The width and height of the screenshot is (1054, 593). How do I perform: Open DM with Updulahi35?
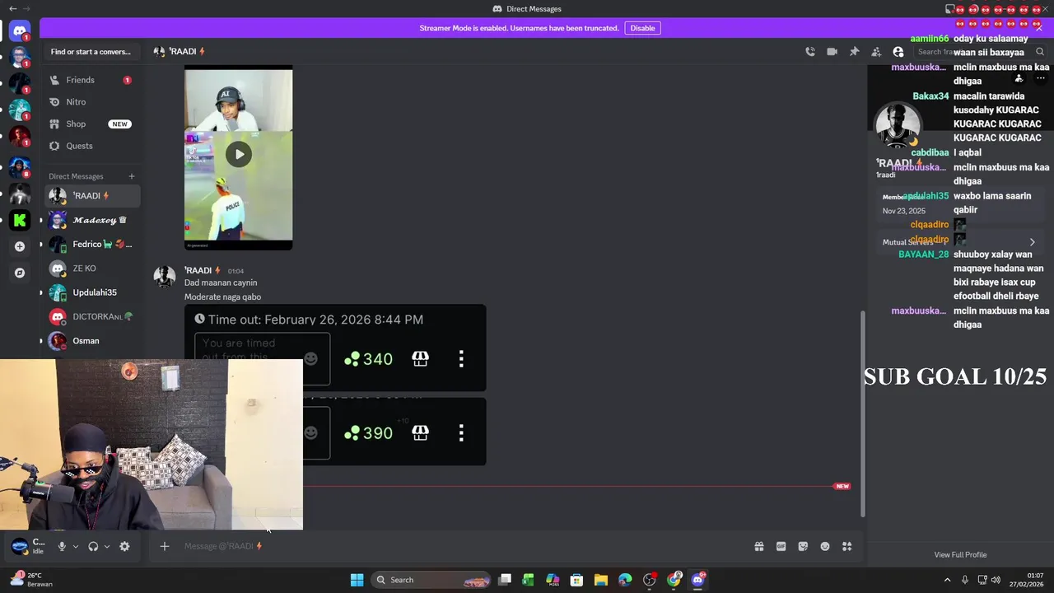pyautogui.click(x=91, y=292)
